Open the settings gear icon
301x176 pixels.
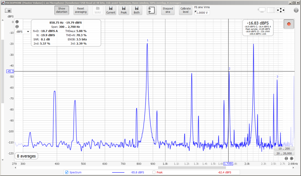click(296, 10)
